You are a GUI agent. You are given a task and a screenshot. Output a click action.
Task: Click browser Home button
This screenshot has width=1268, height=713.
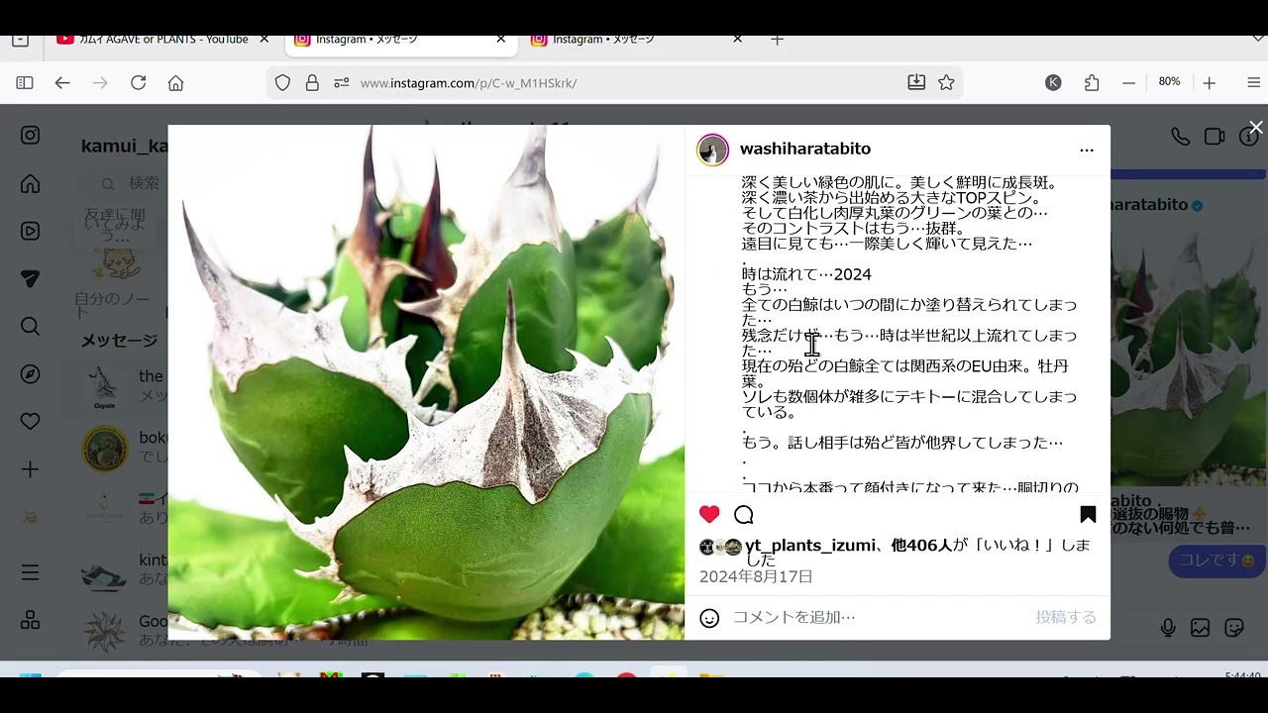pyautogui.click(x=176, y=83)
